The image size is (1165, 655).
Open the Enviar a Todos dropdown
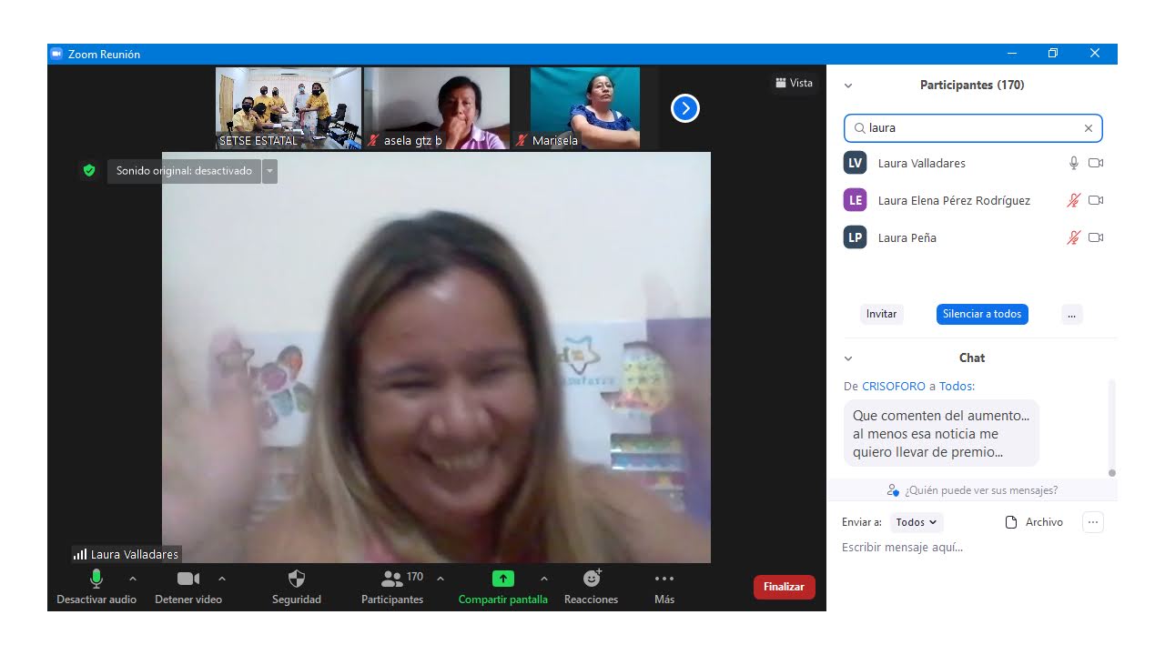coord(917,522)
